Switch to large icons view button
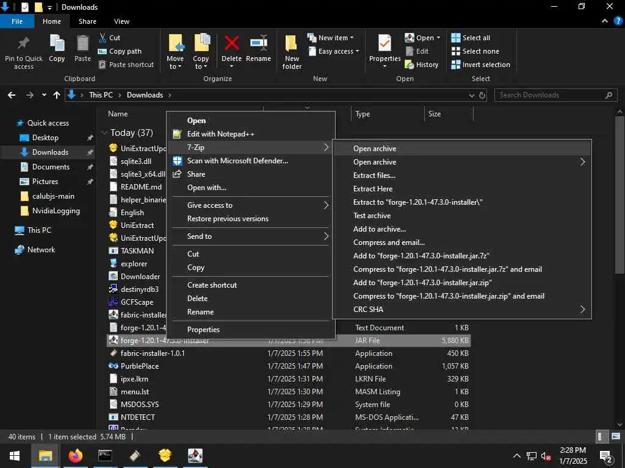The height and width of the screenshot is (468, 625). (x=615, y=436)
